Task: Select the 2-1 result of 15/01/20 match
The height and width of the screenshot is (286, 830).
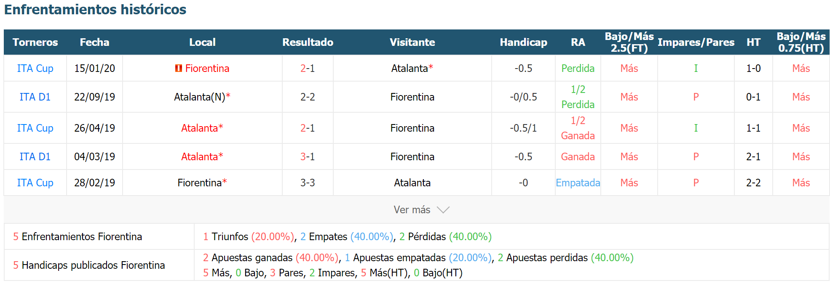Action: point(308,68)
